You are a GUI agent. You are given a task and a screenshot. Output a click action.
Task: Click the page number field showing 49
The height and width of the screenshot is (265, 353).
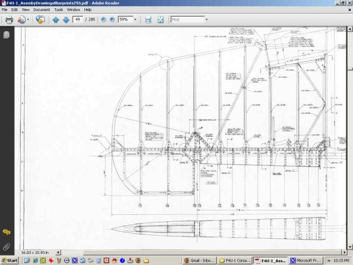[x=77, y=19]
